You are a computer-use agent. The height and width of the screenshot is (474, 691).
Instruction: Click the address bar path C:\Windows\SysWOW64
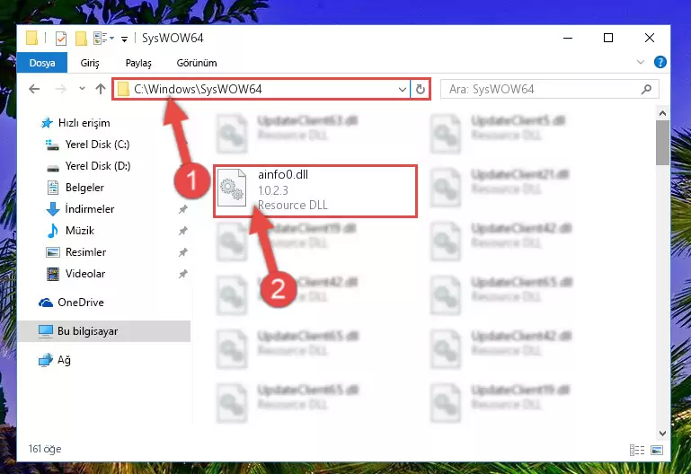[x=198, y=90]
